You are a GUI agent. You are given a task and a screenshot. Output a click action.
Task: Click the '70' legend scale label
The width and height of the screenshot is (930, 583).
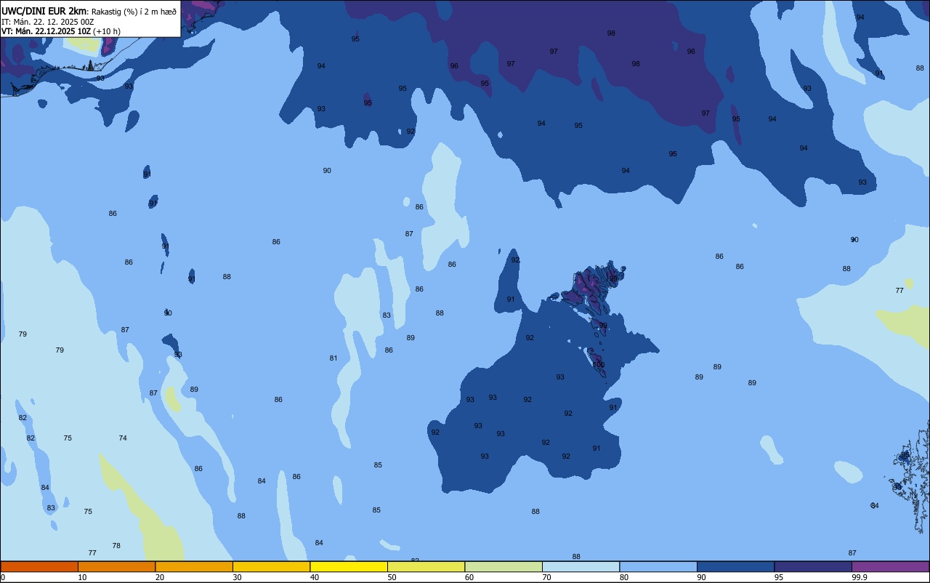coord(546,577)
